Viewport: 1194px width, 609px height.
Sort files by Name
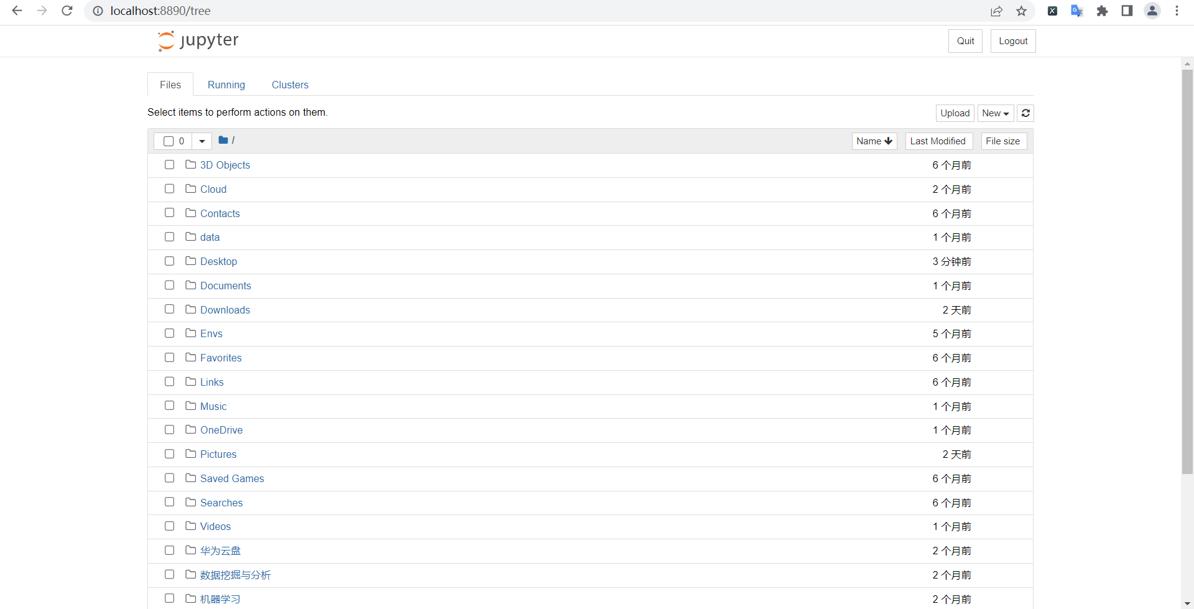coord(874,141)
